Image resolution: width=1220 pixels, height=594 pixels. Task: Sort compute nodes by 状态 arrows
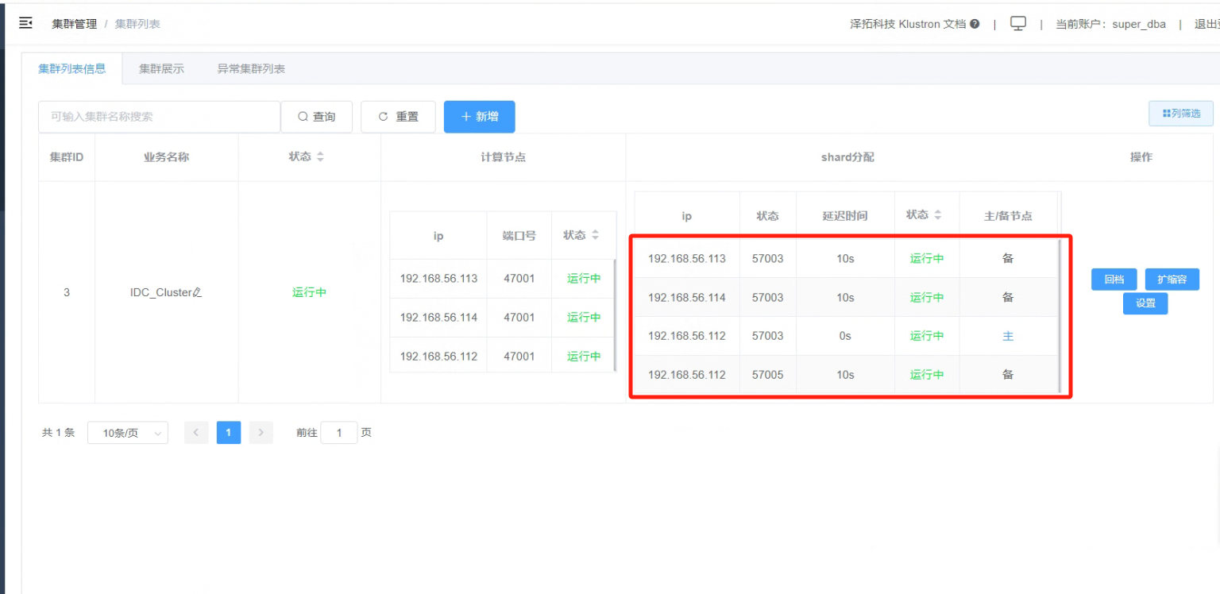point(595,235)
